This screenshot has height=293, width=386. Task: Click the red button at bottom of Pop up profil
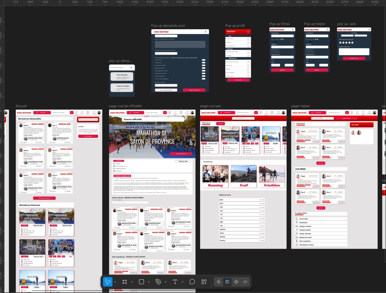tap(238, 80)
